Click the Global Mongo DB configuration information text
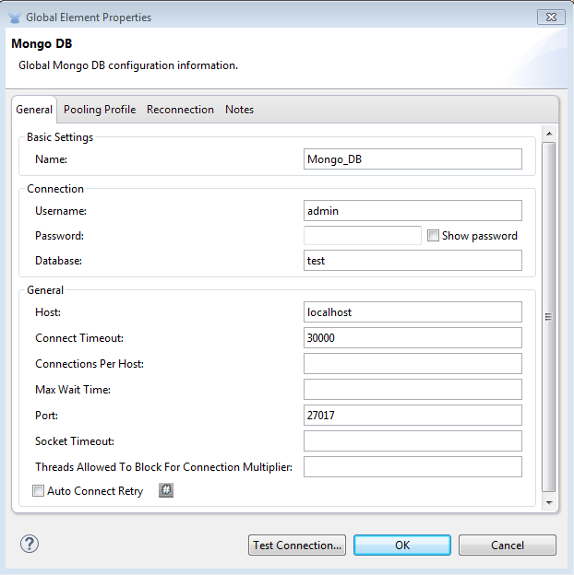Screen dimensions: 574x575 pos(128,65)
